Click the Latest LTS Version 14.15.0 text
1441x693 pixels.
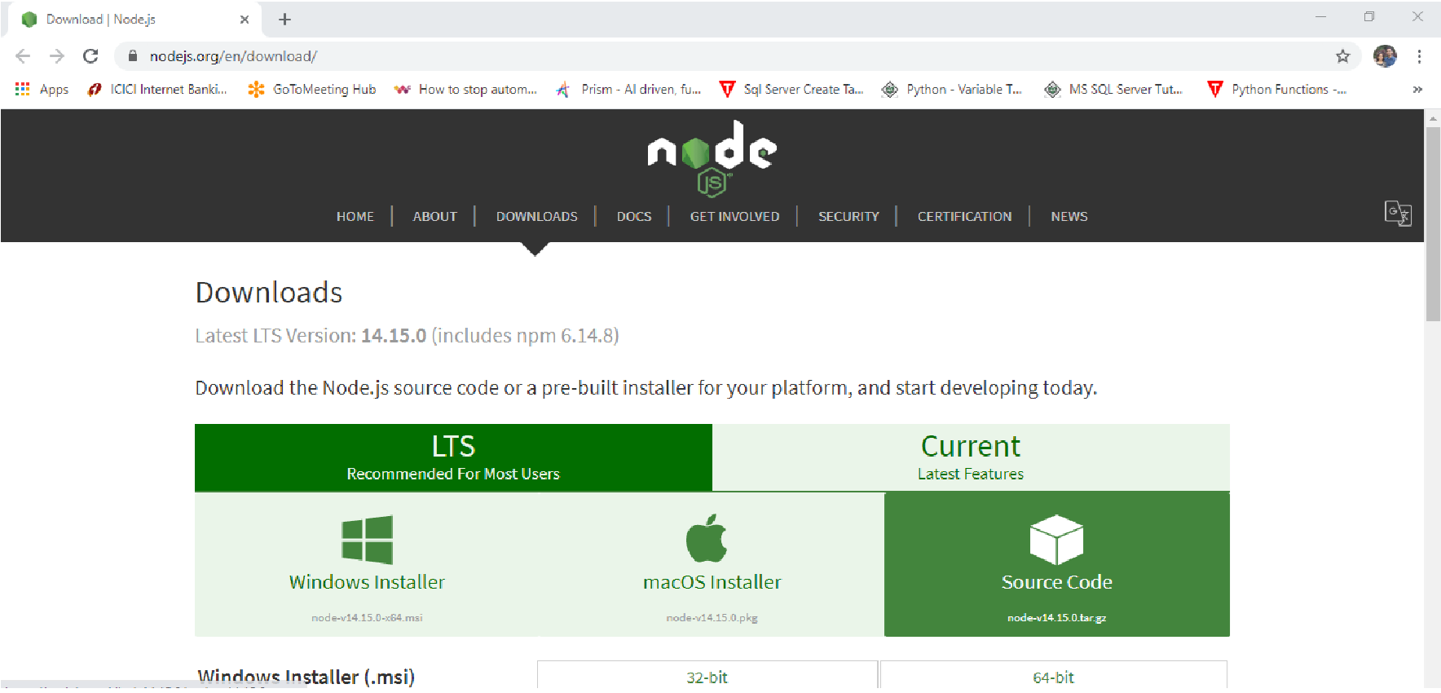(x=407, y=336)
